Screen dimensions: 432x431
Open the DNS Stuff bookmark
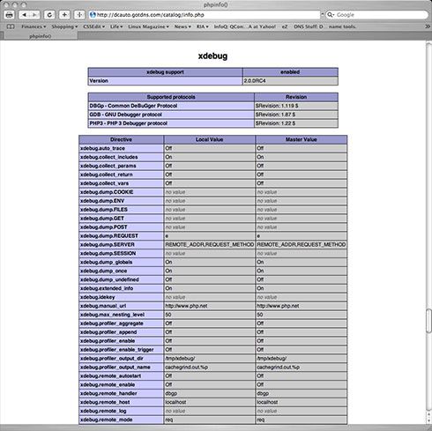click(x=324, y=26)
